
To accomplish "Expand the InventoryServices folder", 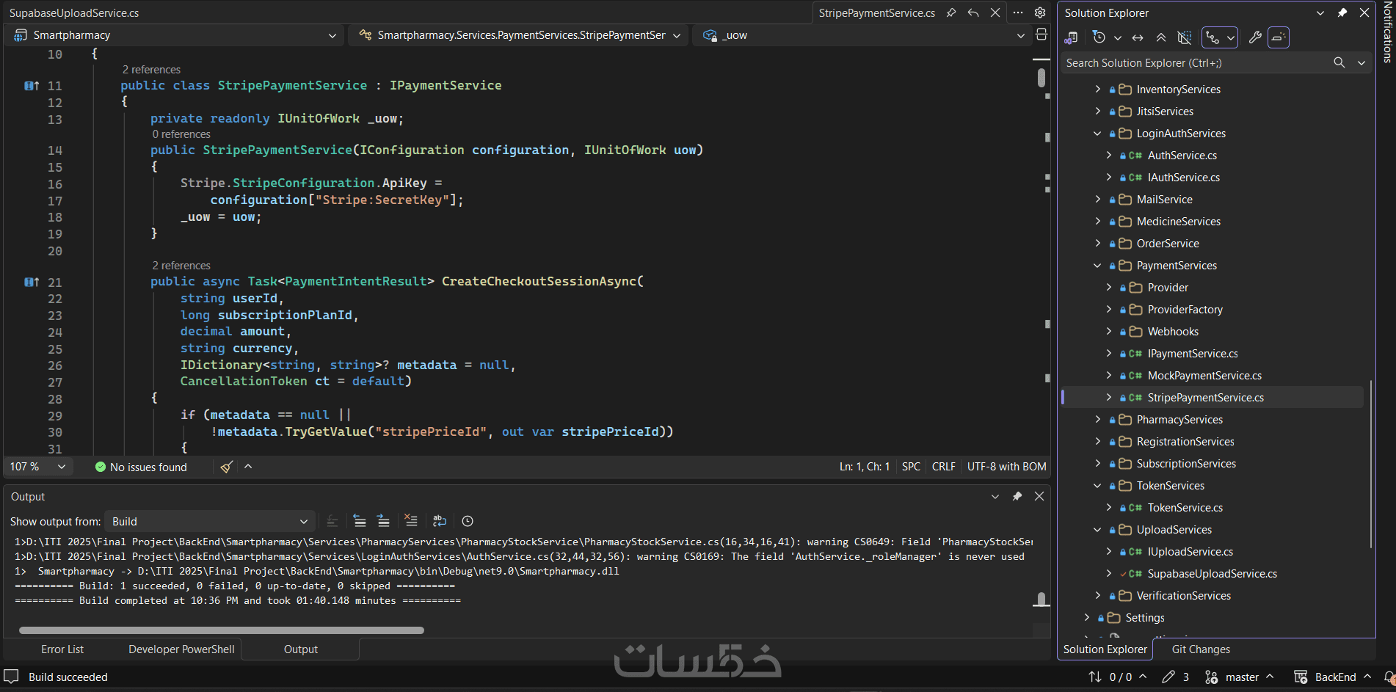I will [x=1098, y=90].
